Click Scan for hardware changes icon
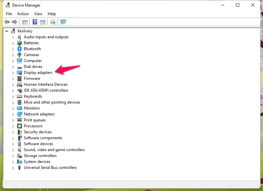Viewport: 263px width, 191px height. coord(63,22)
